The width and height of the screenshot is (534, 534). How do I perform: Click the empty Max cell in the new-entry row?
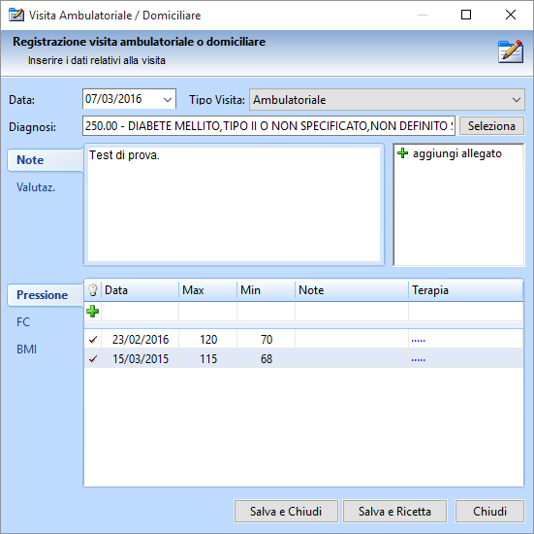[x=207, y=312]
